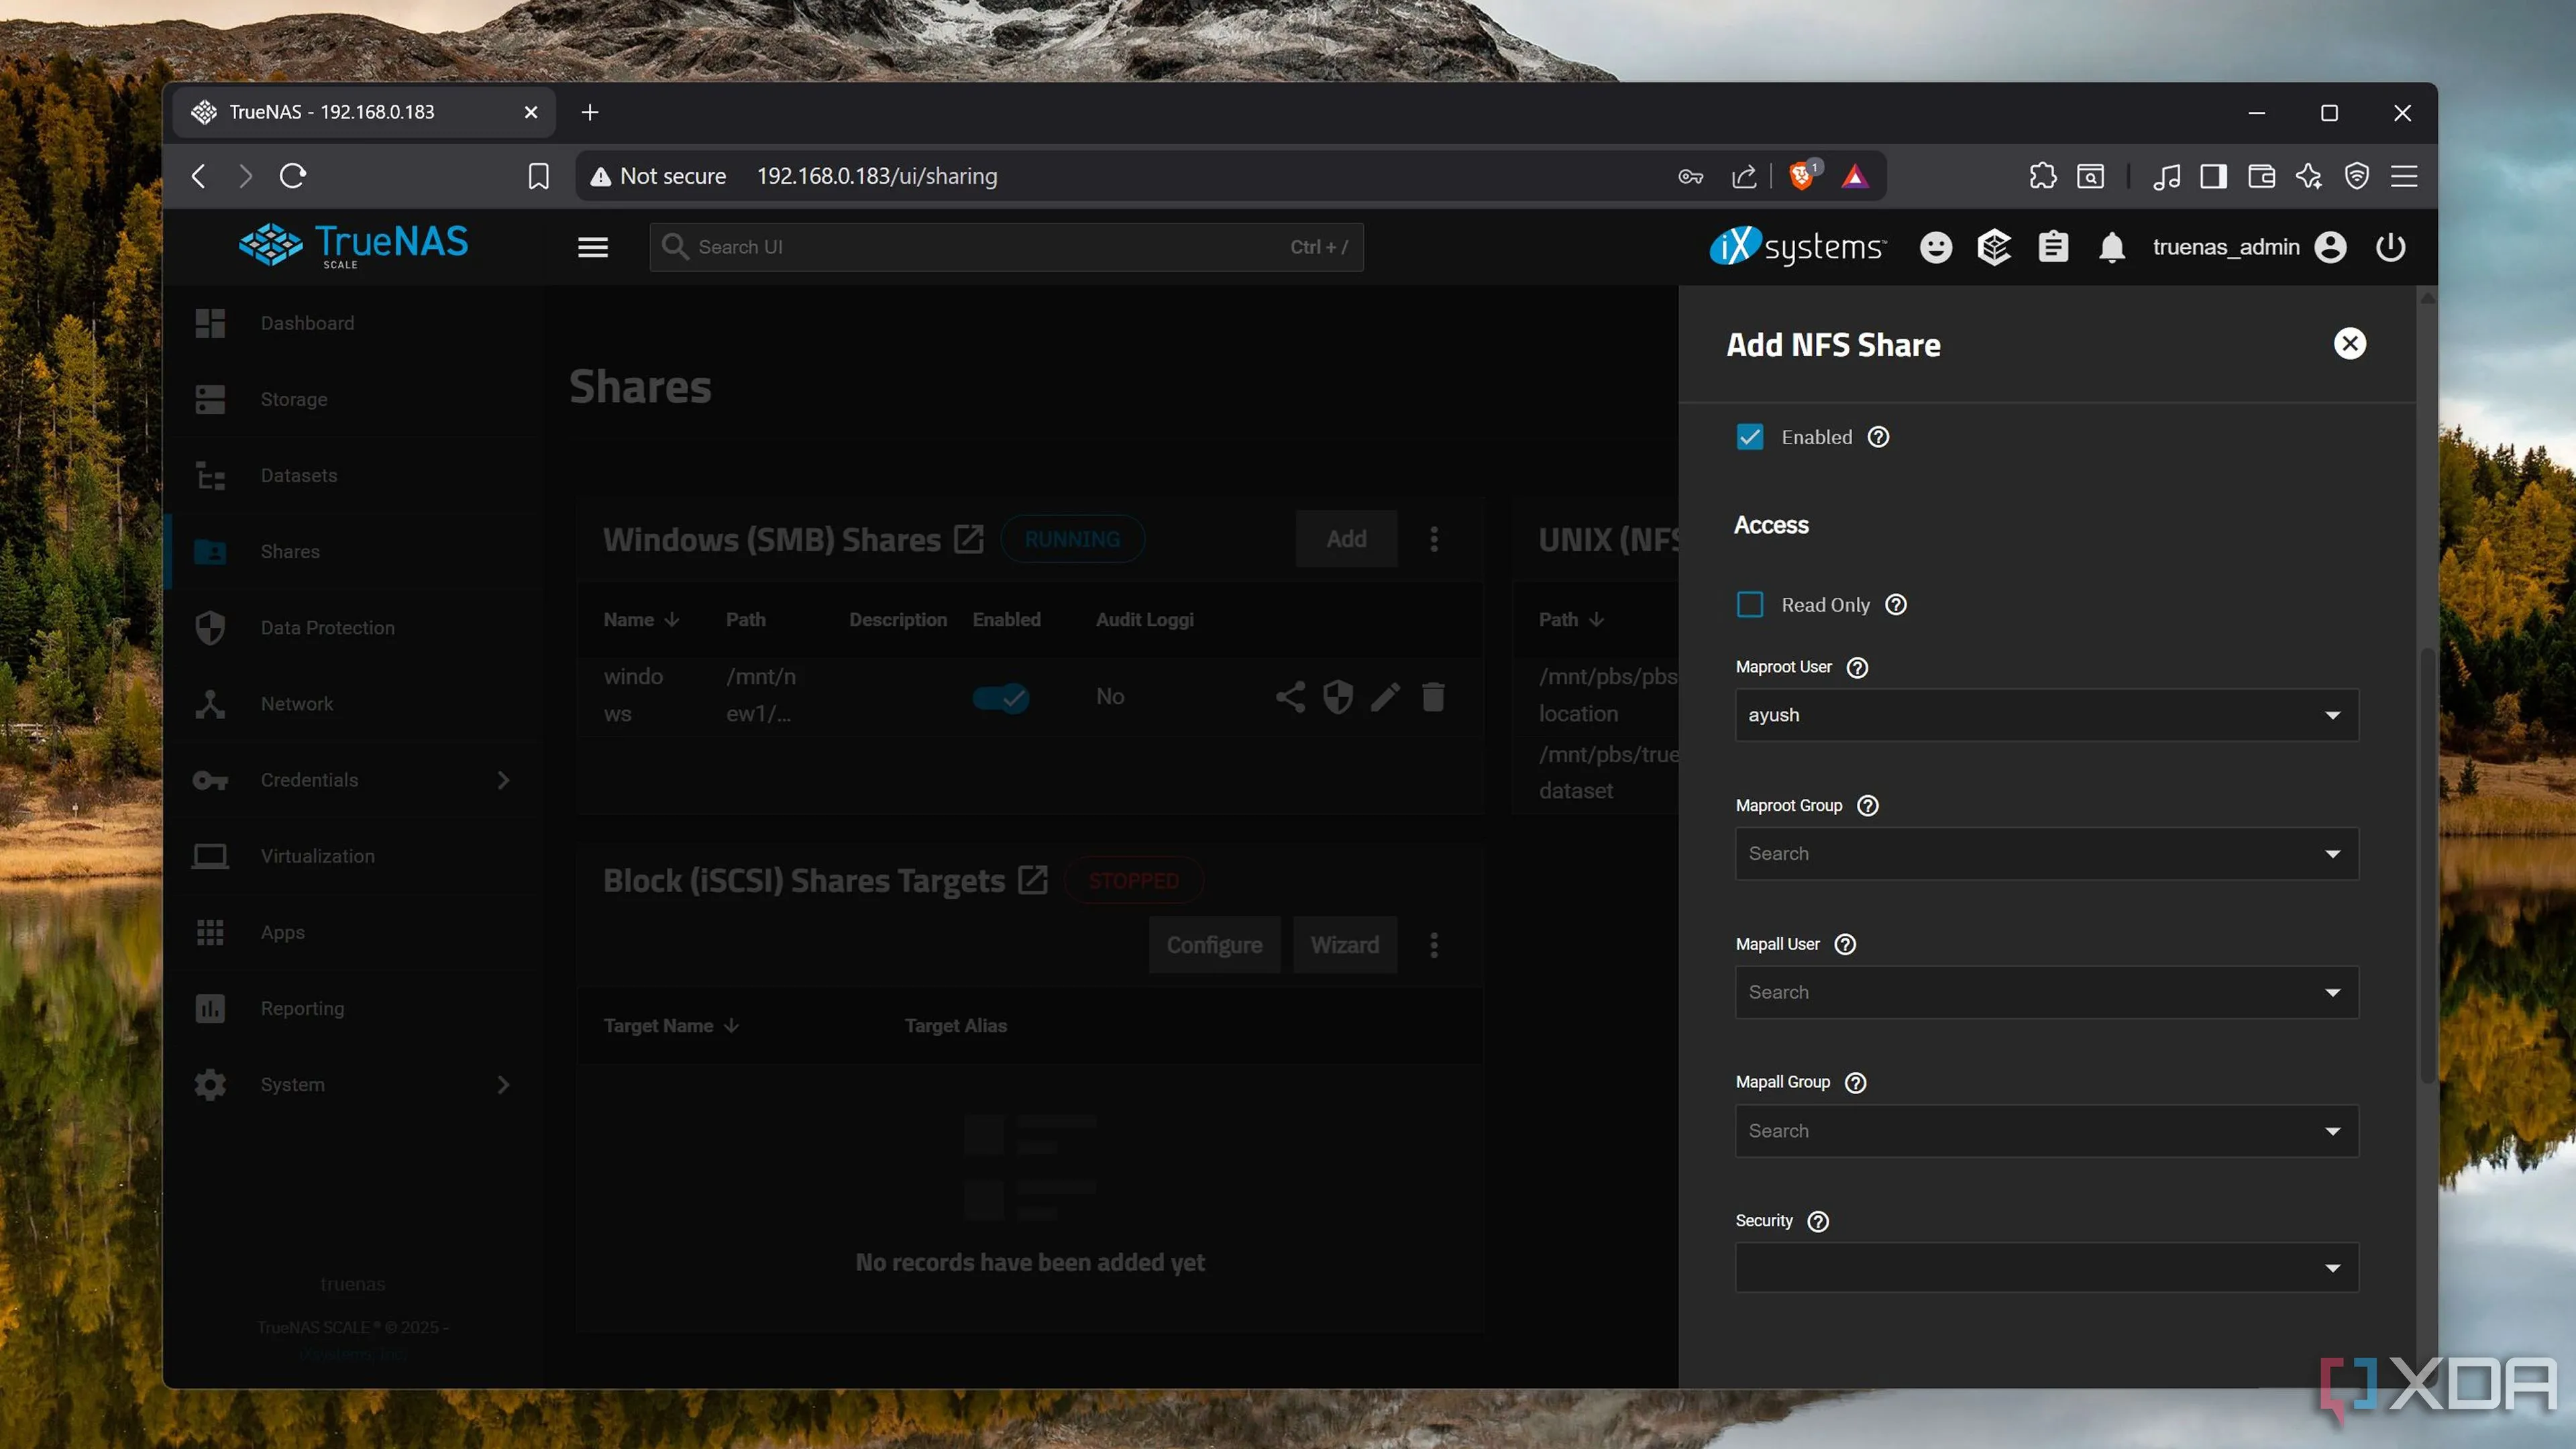This screenshot has height=1449, width=2576.
Task: Go to Dashboard in sidebar
Action: (353, 323)
